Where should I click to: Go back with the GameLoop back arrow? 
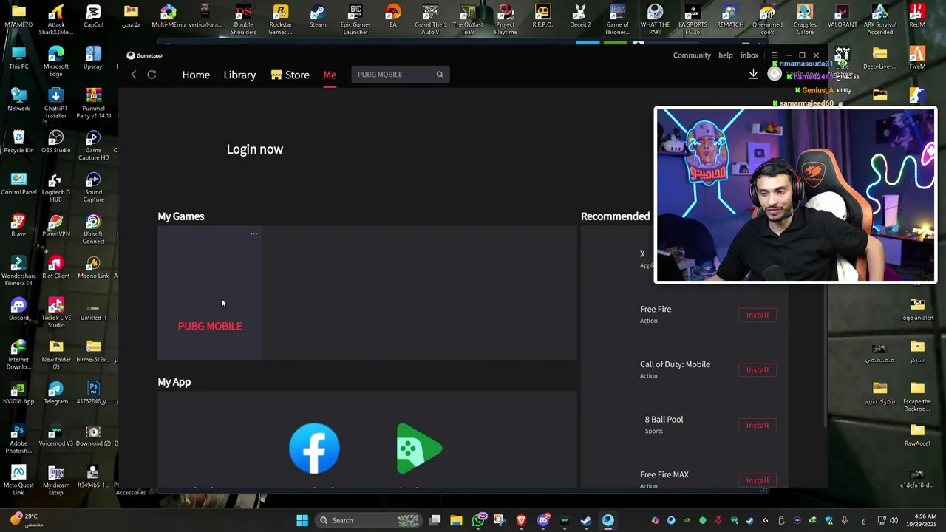(x=134, y=75)
